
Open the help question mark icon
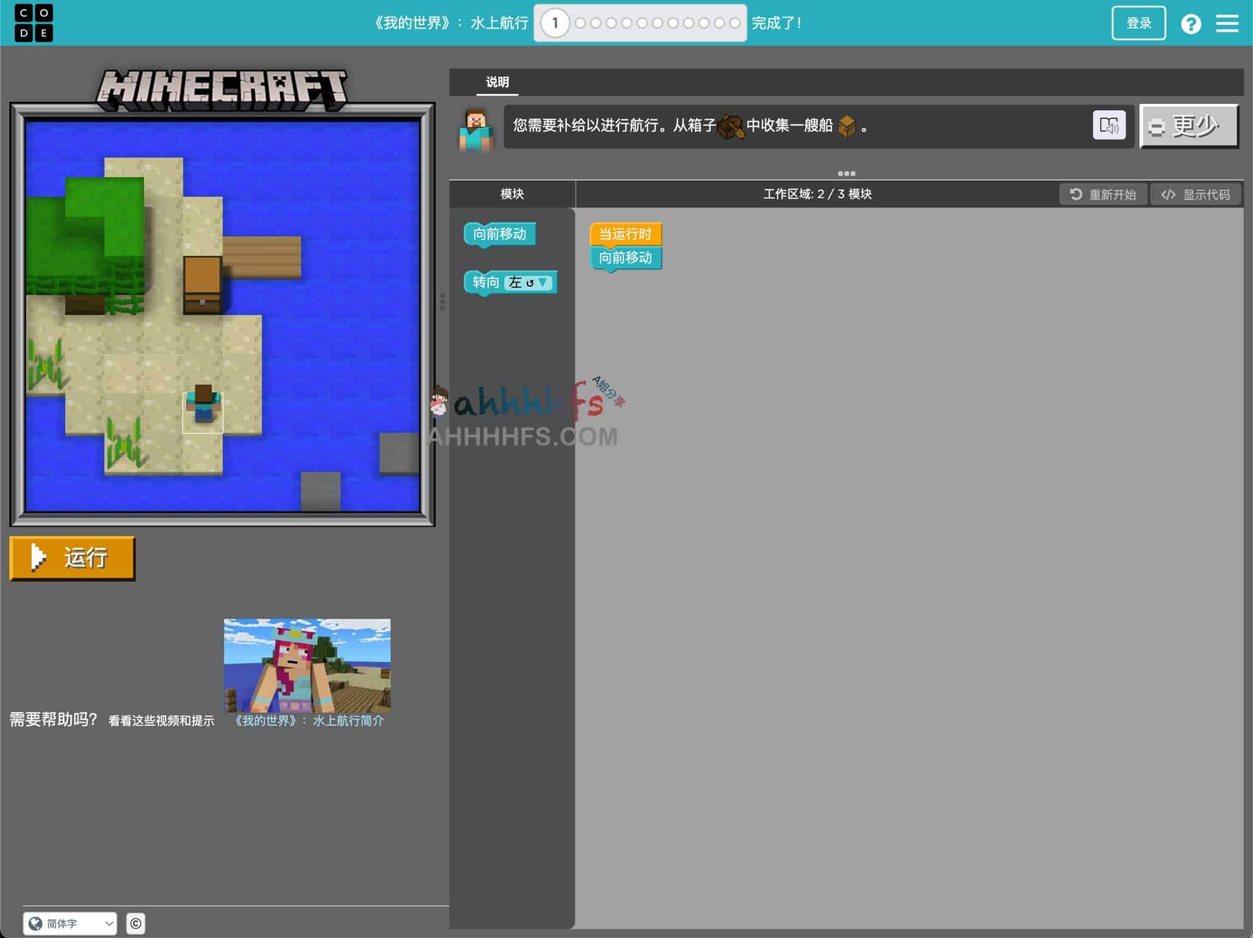tap(1191, 24)
